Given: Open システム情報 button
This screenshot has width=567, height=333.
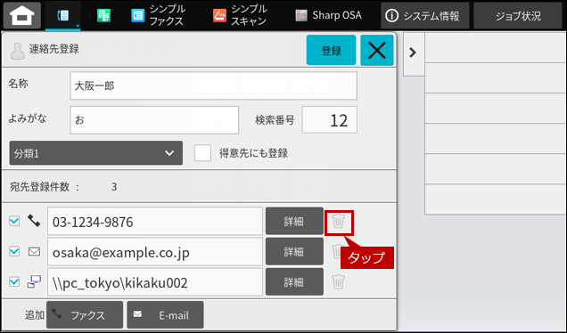Looking at the screenshot, I should [x=425, y=15].
